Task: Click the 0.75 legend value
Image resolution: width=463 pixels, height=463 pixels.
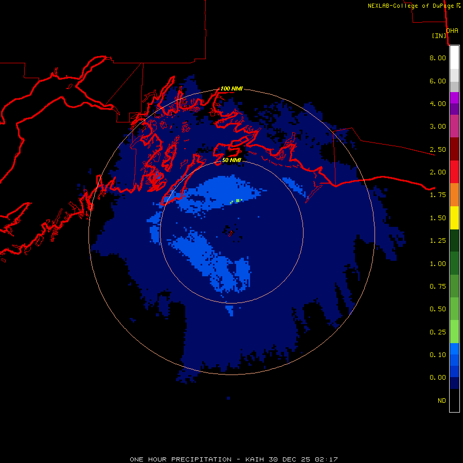Action: point(438,287)
